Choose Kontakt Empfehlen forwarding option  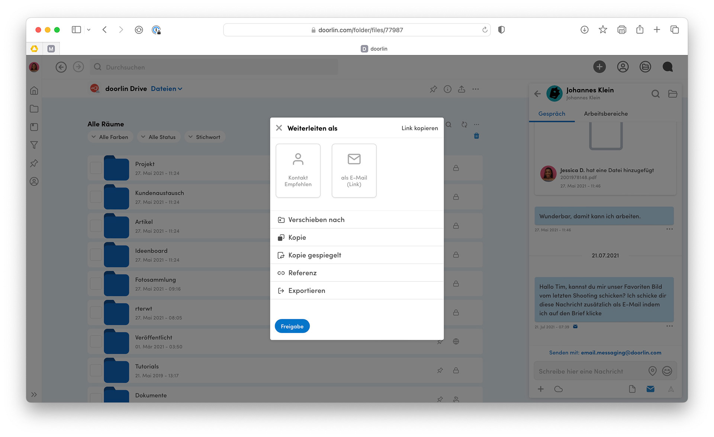(298, 170)
